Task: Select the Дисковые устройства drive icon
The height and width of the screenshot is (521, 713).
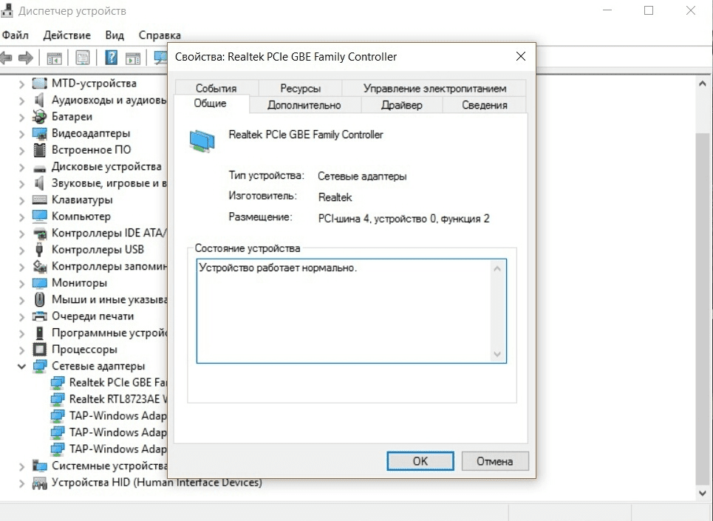Action: click(40, 168)
